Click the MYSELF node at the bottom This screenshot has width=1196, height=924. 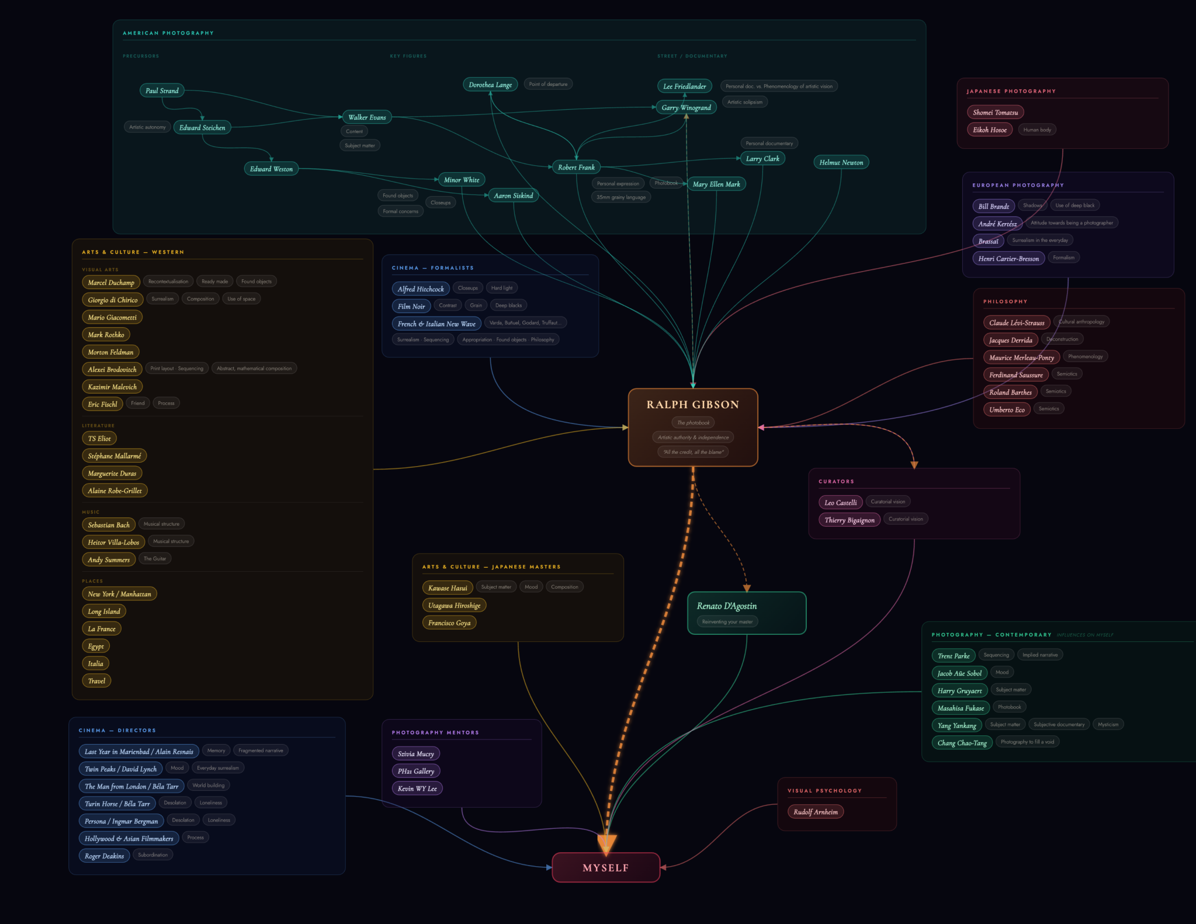pyautogui.click(x=606, y=868)
